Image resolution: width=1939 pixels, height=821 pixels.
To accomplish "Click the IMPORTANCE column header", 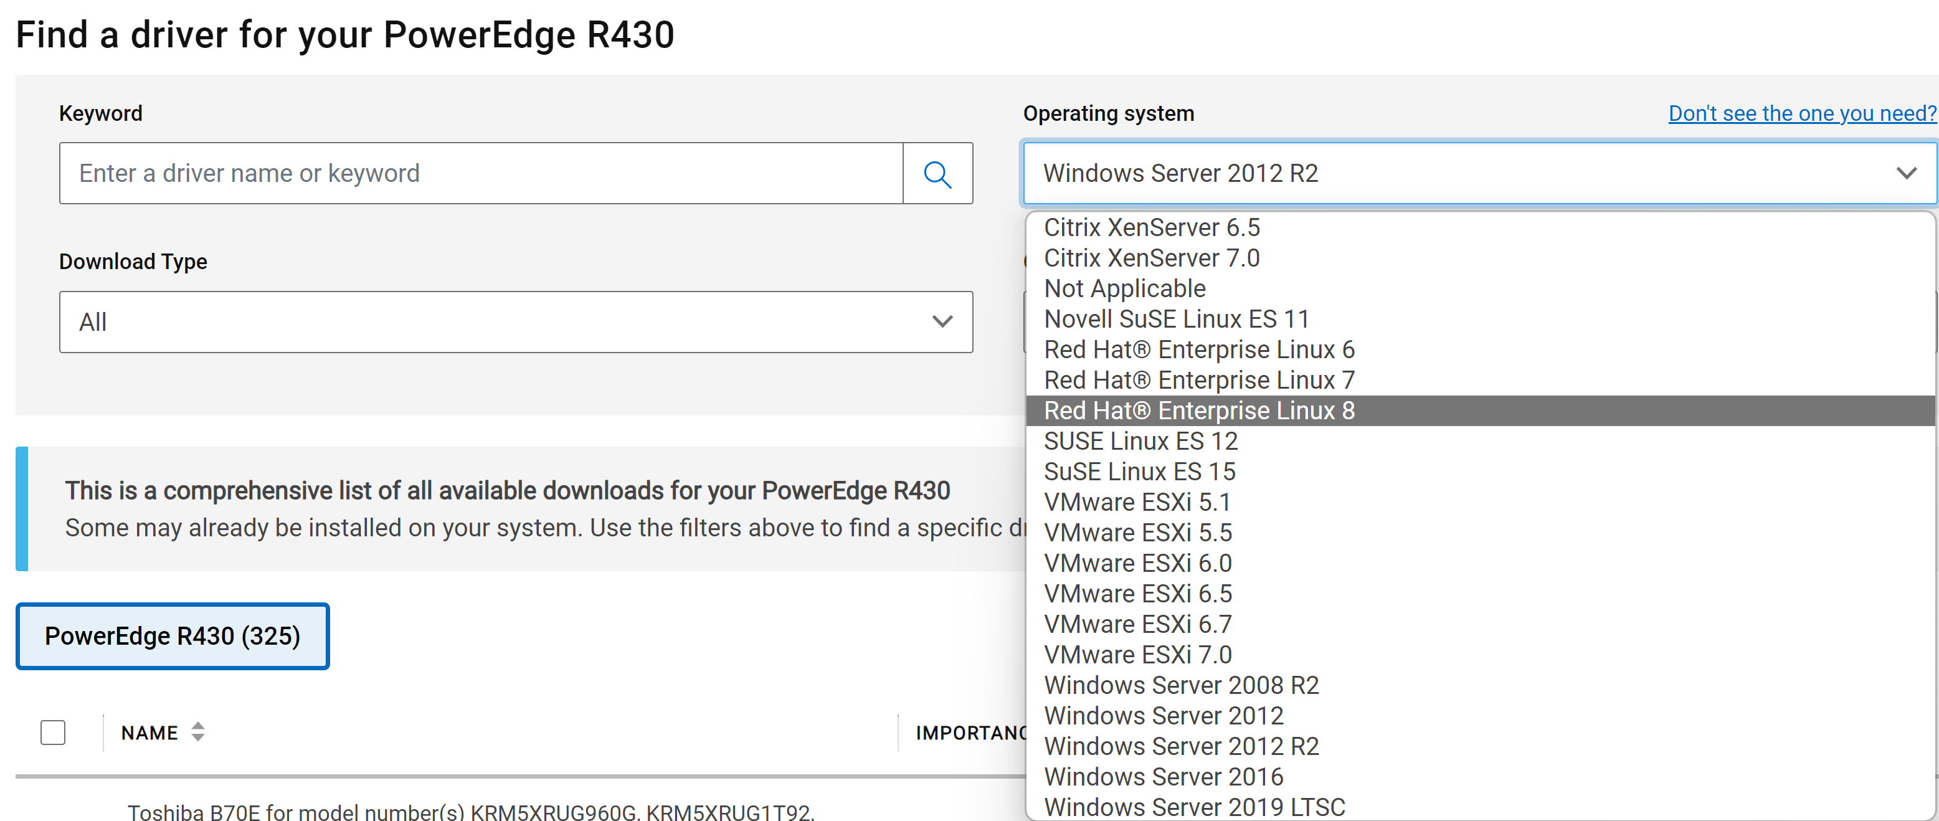I will click(x=970, y=733).
